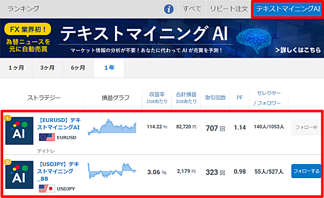The image size is (324, 198).
Task: Switch to the 1ヶ月 period tab
Action: pos(16,68)
